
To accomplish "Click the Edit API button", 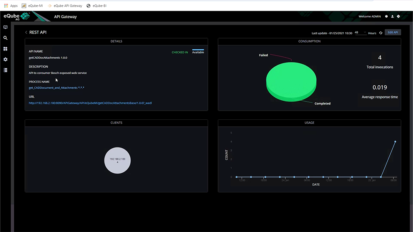I will 393,32.
